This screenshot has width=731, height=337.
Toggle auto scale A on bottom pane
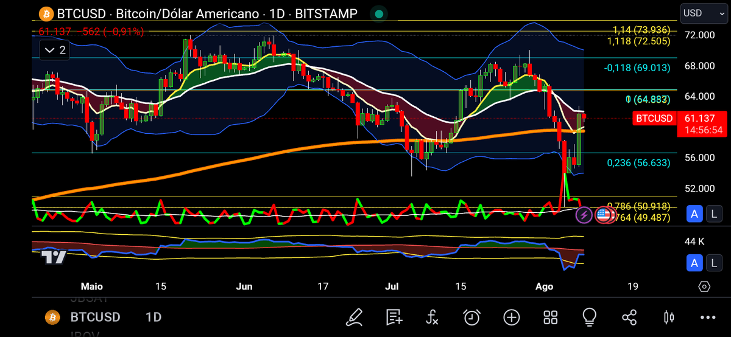pos(694,263)
